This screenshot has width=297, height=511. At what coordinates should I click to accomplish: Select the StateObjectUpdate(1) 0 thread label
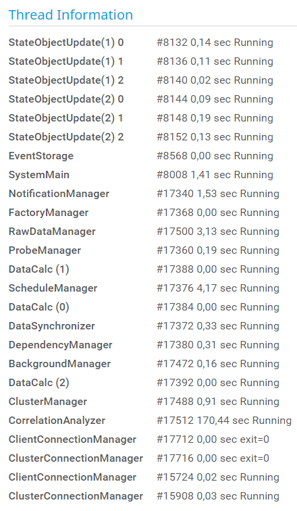coord(66,43)
